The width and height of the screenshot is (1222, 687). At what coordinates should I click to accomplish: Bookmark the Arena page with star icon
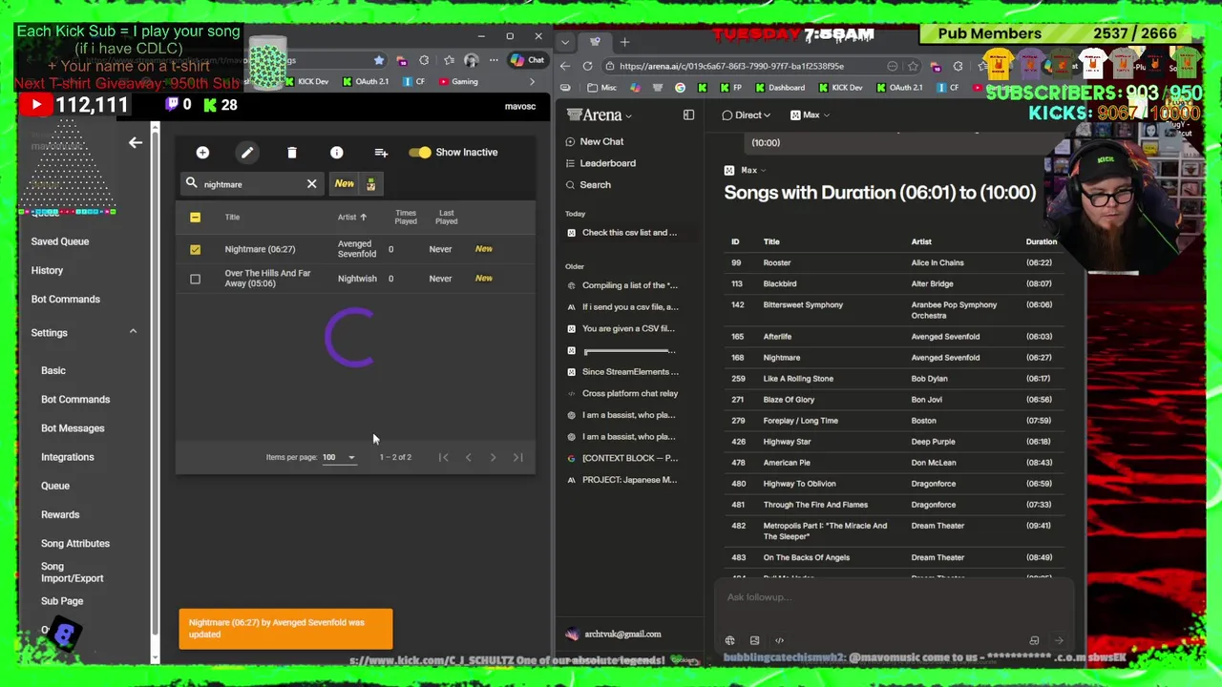click(x=913, y=66)
